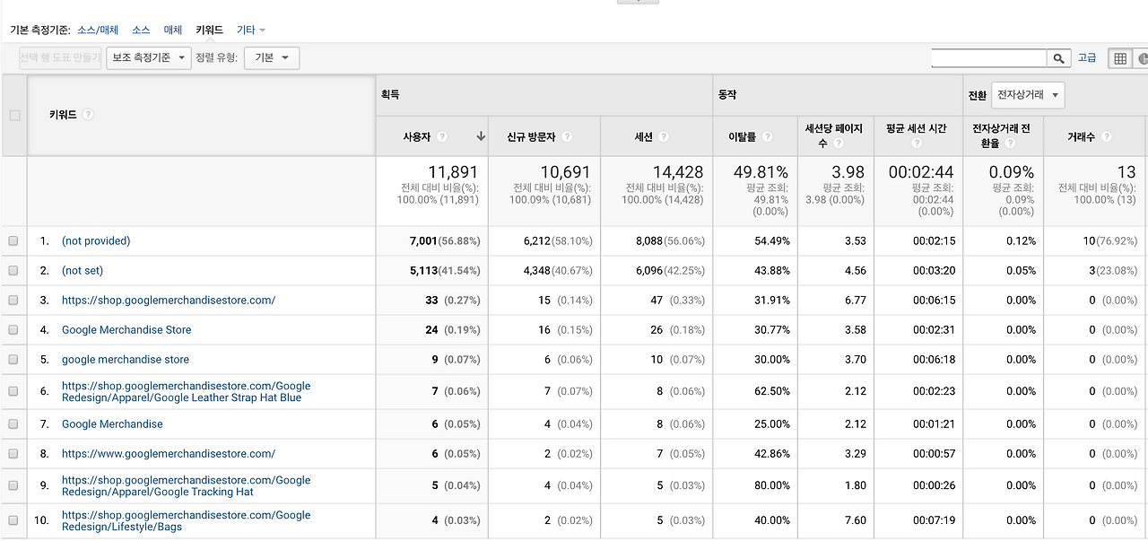Check row 8 www.googlemerchandisestore.com checkbox
1148x541 pixels.
[13, 453]
